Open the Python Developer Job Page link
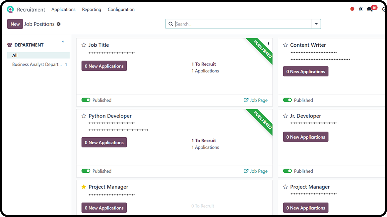 coord(256,171)
